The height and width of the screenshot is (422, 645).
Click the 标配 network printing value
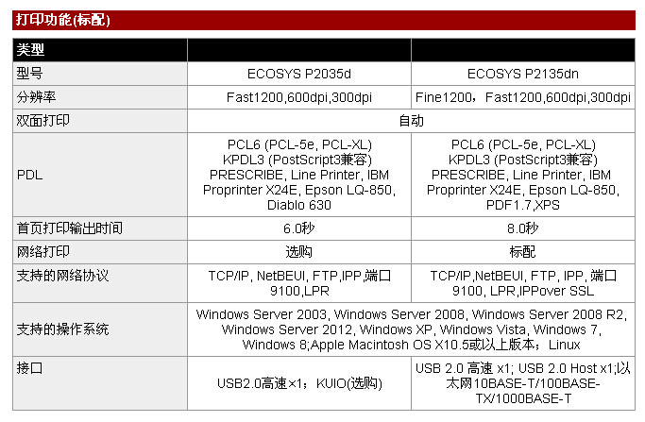522,252
